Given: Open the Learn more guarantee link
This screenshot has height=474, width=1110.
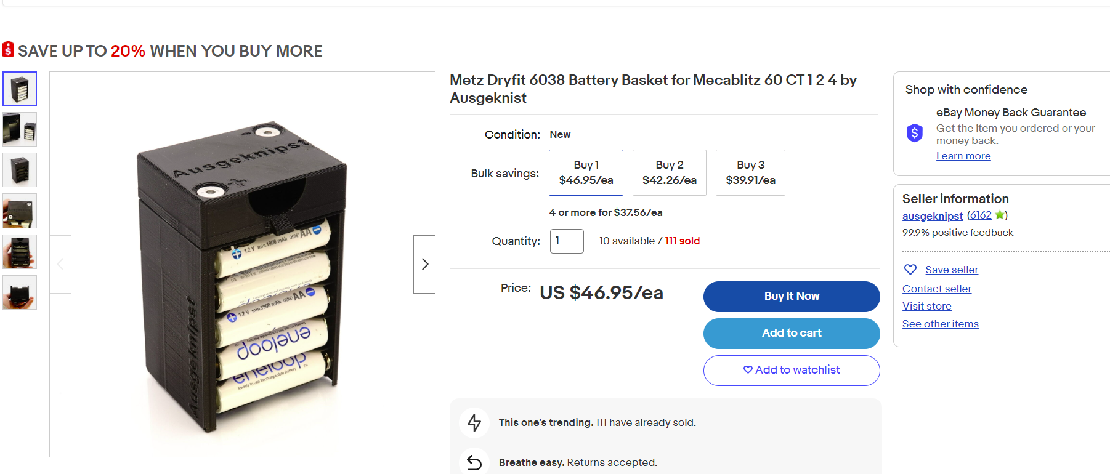Looking at the screenshot, I should [963, 156].
